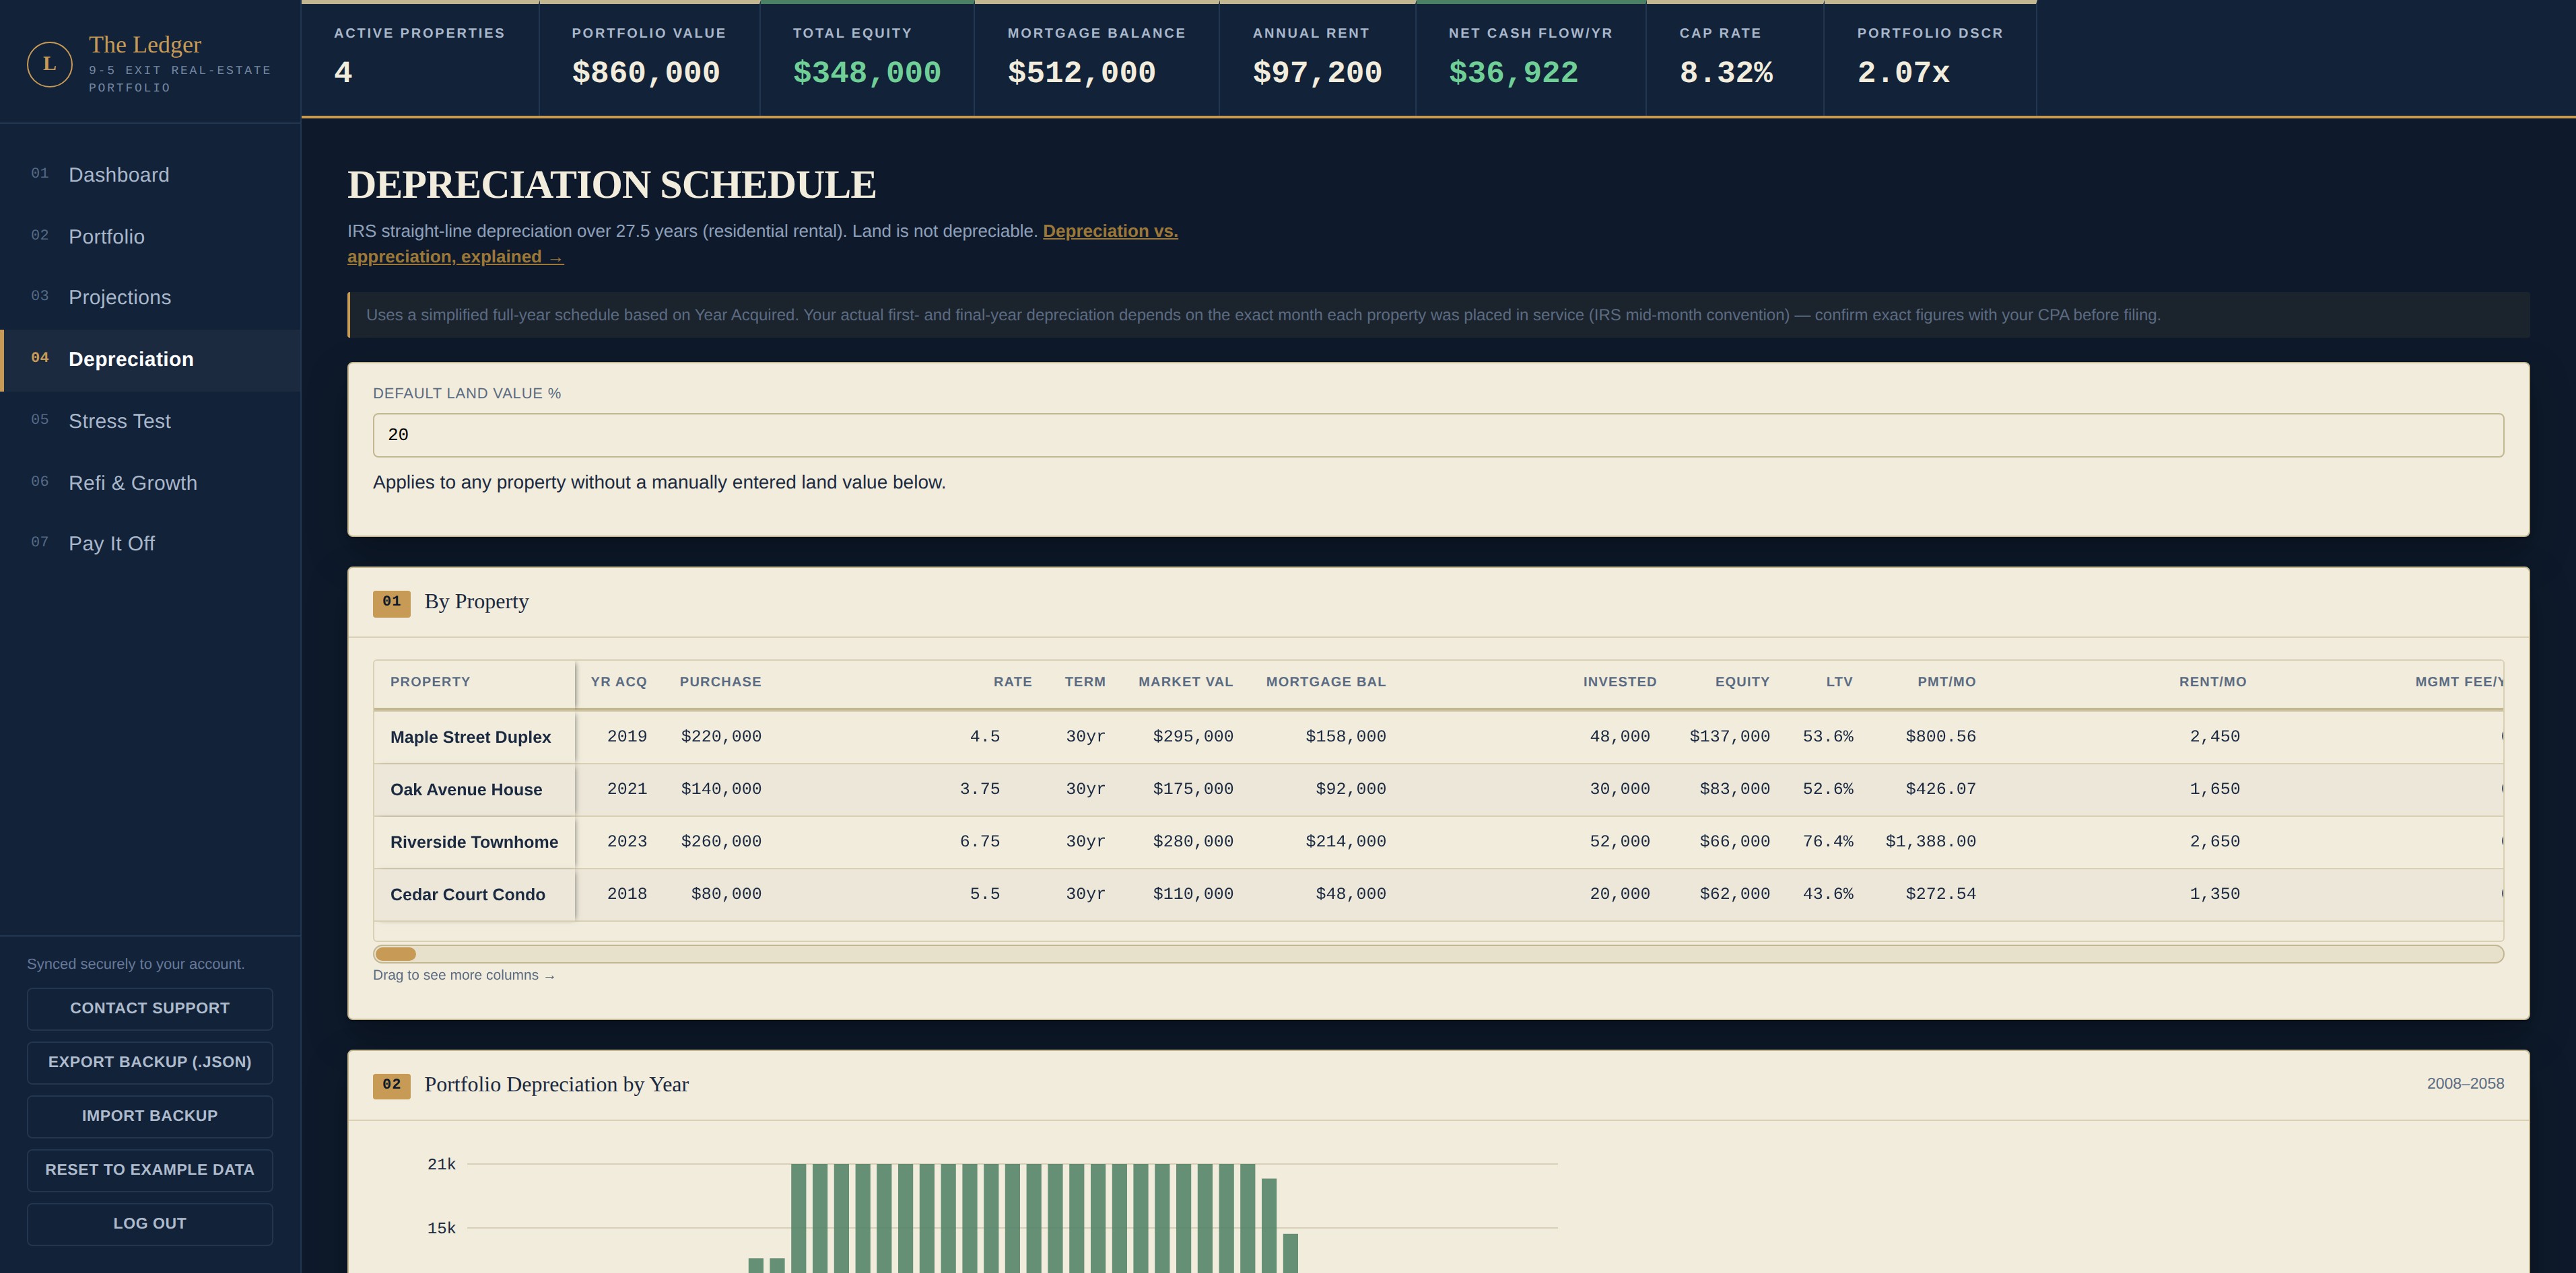Click Oak Avenue House mortgage balance $92,000
This screenshot has height=1273, width=2576.
click(1350, 789)
